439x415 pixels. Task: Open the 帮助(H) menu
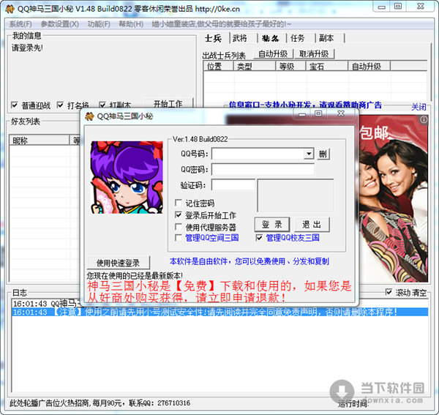(x=131, y=24)
